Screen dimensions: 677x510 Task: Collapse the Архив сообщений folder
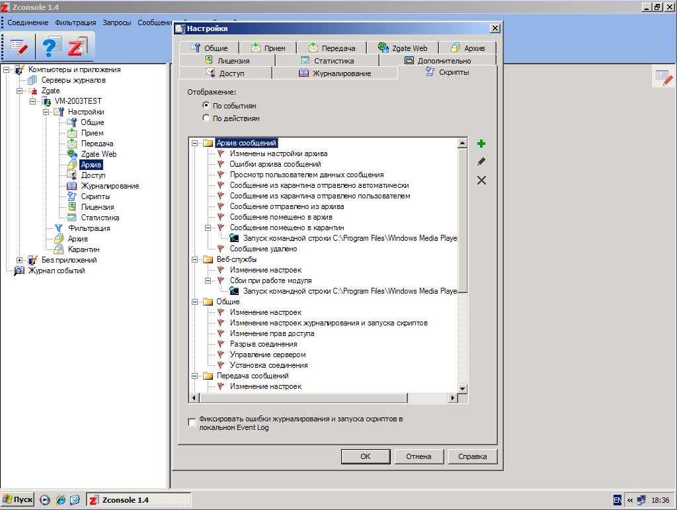click(x=195, y=143)
